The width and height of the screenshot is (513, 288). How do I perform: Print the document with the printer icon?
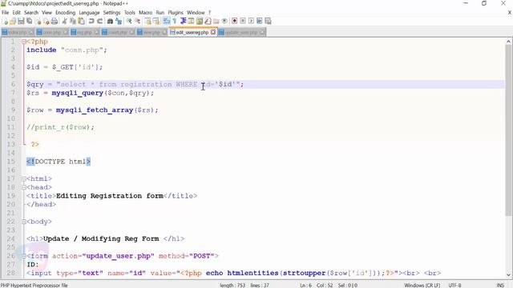[55, 22]
